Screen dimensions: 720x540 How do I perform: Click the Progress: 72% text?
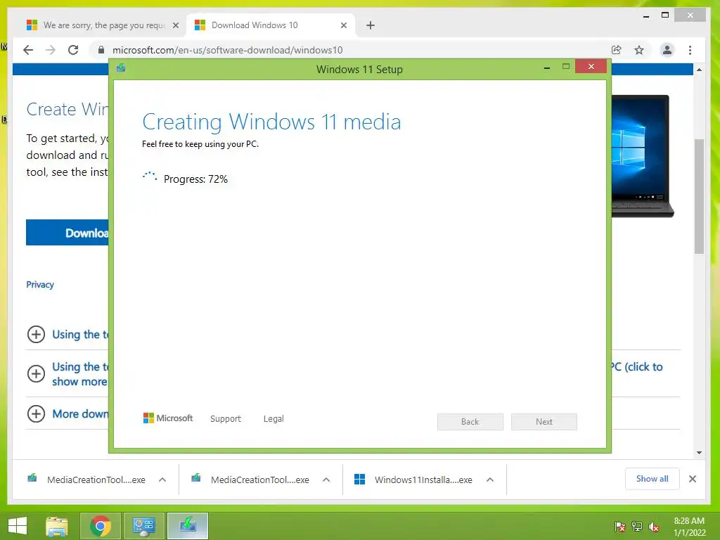[195, 179]
